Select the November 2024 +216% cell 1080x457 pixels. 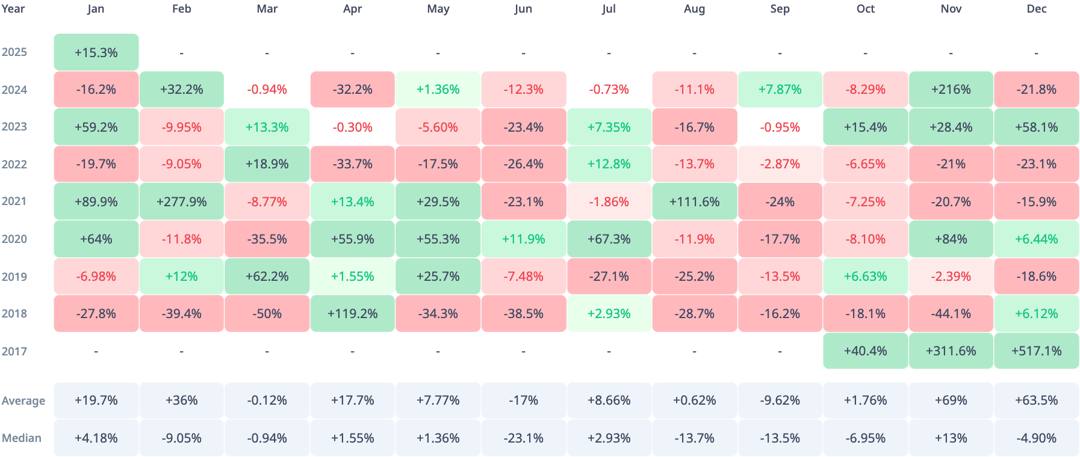(x=951, y=90)
